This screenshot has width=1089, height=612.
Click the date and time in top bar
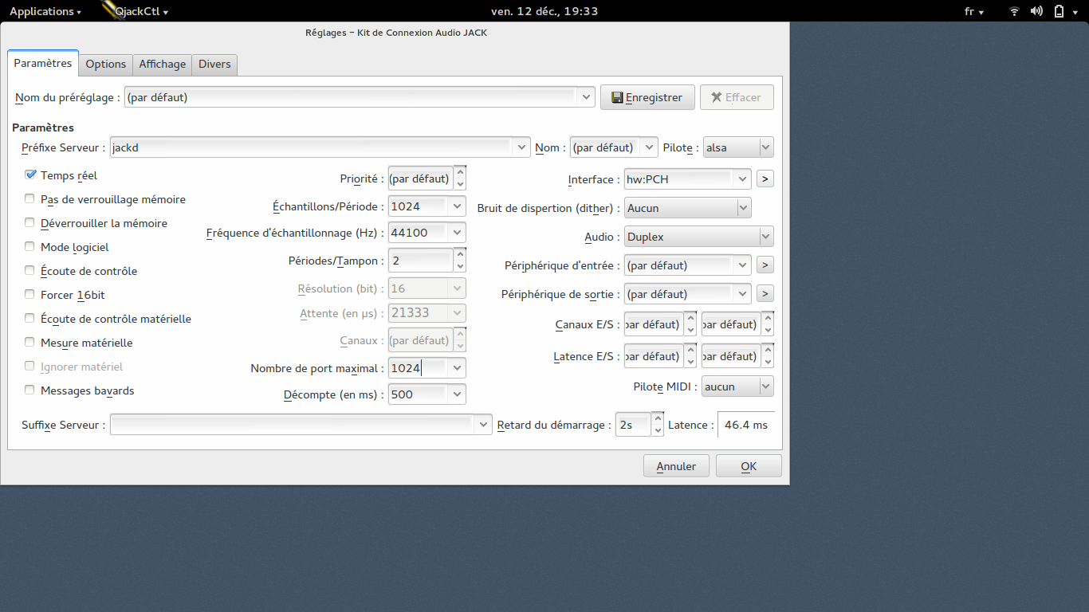(x=544, y=11)
